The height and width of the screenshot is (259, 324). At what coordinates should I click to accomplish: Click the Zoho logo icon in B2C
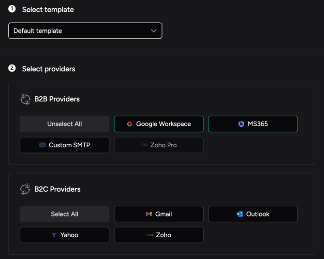(x=149, y=235)
